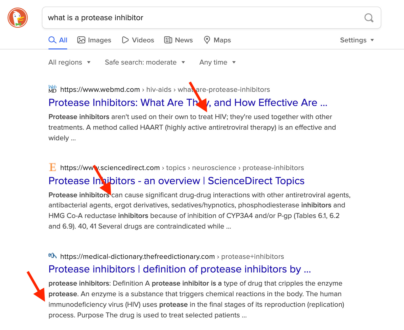Open the Maps tab
Screen dimensions: 404x330
click(x=217, y=40)
